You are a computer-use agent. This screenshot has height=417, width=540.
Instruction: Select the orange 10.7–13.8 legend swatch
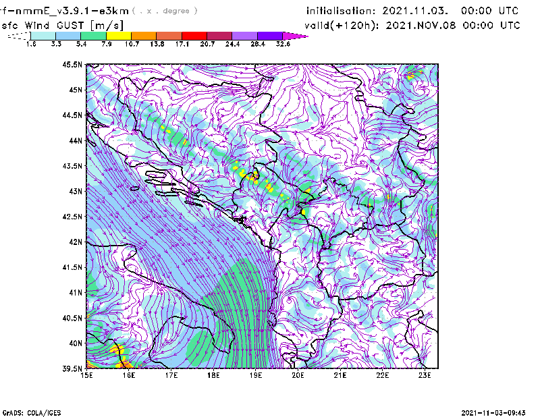(x=144, y=36)
